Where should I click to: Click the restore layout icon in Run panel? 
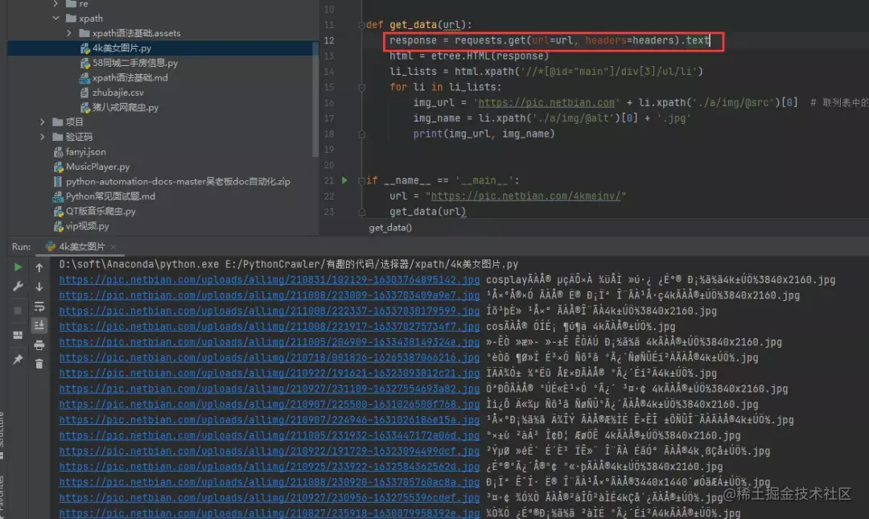(x=18, y=335)
